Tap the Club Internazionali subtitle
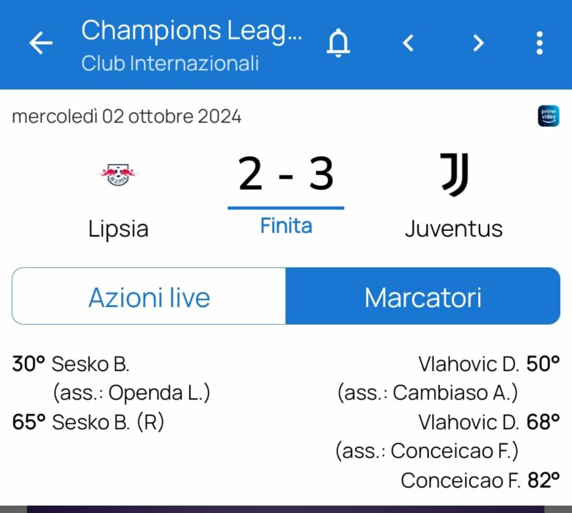 click(x=170, y=64)
